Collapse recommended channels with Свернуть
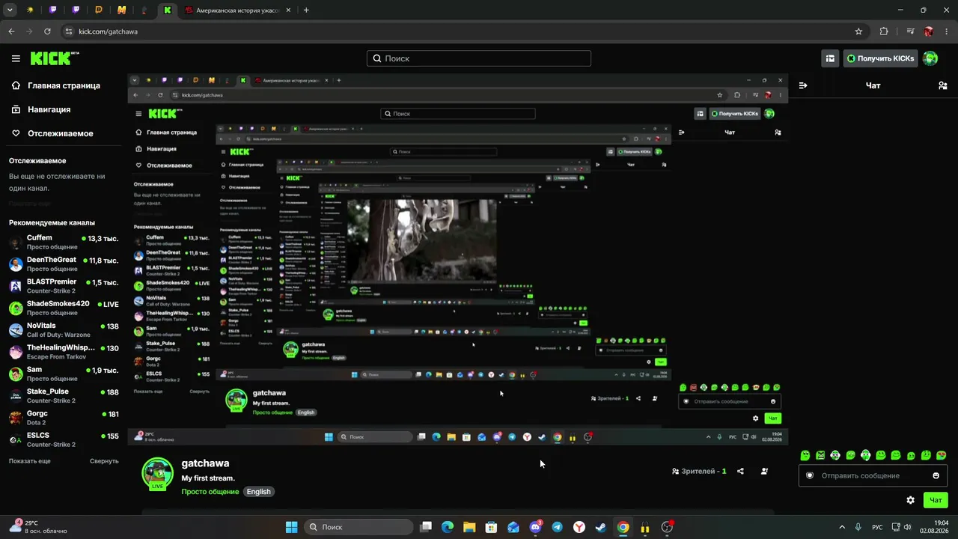The width and height of the screenshot is (958, 539). (x=104, y=461)
